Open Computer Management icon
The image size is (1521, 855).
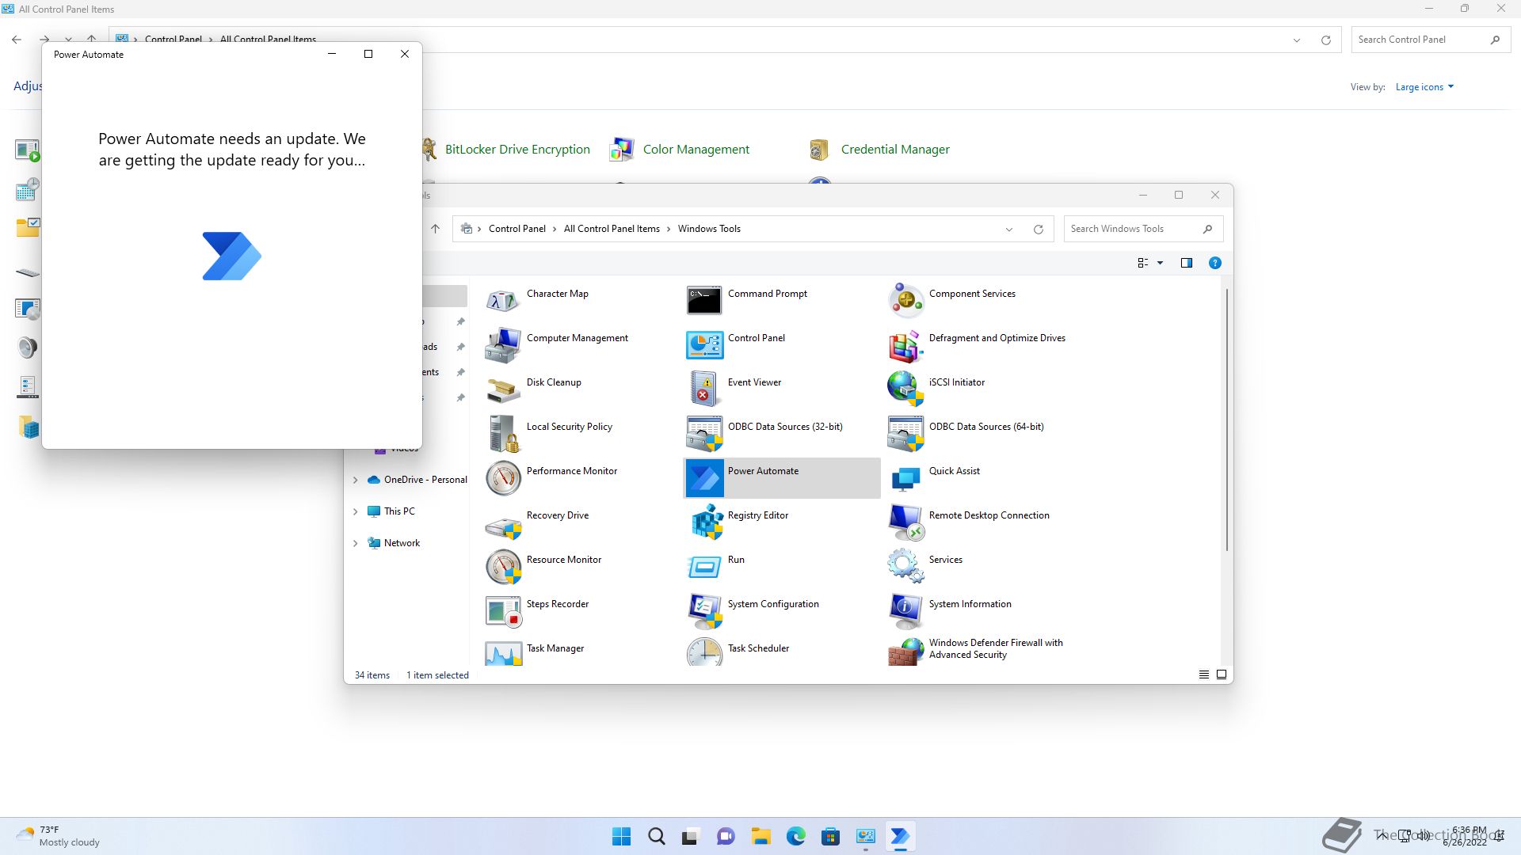point(503,345)
